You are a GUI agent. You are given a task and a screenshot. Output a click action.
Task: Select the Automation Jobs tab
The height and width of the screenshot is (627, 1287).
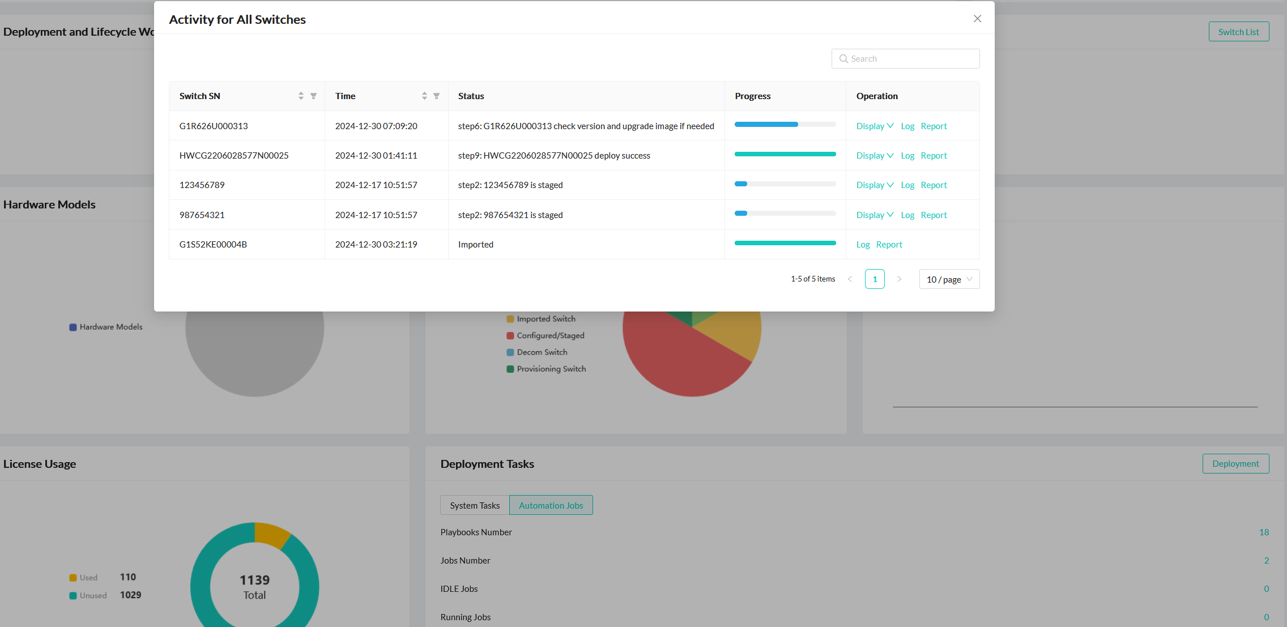tap(551, 505)
